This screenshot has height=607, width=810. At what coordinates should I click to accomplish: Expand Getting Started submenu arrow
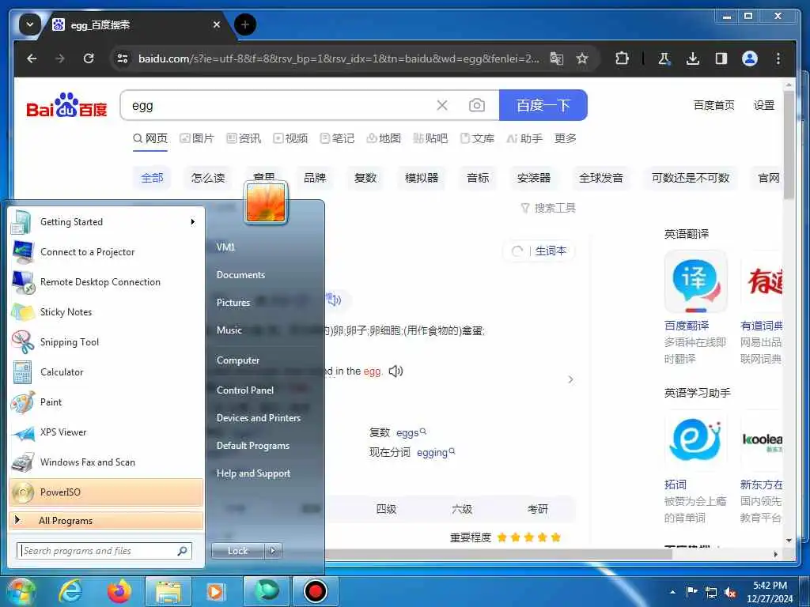[193, 222]
